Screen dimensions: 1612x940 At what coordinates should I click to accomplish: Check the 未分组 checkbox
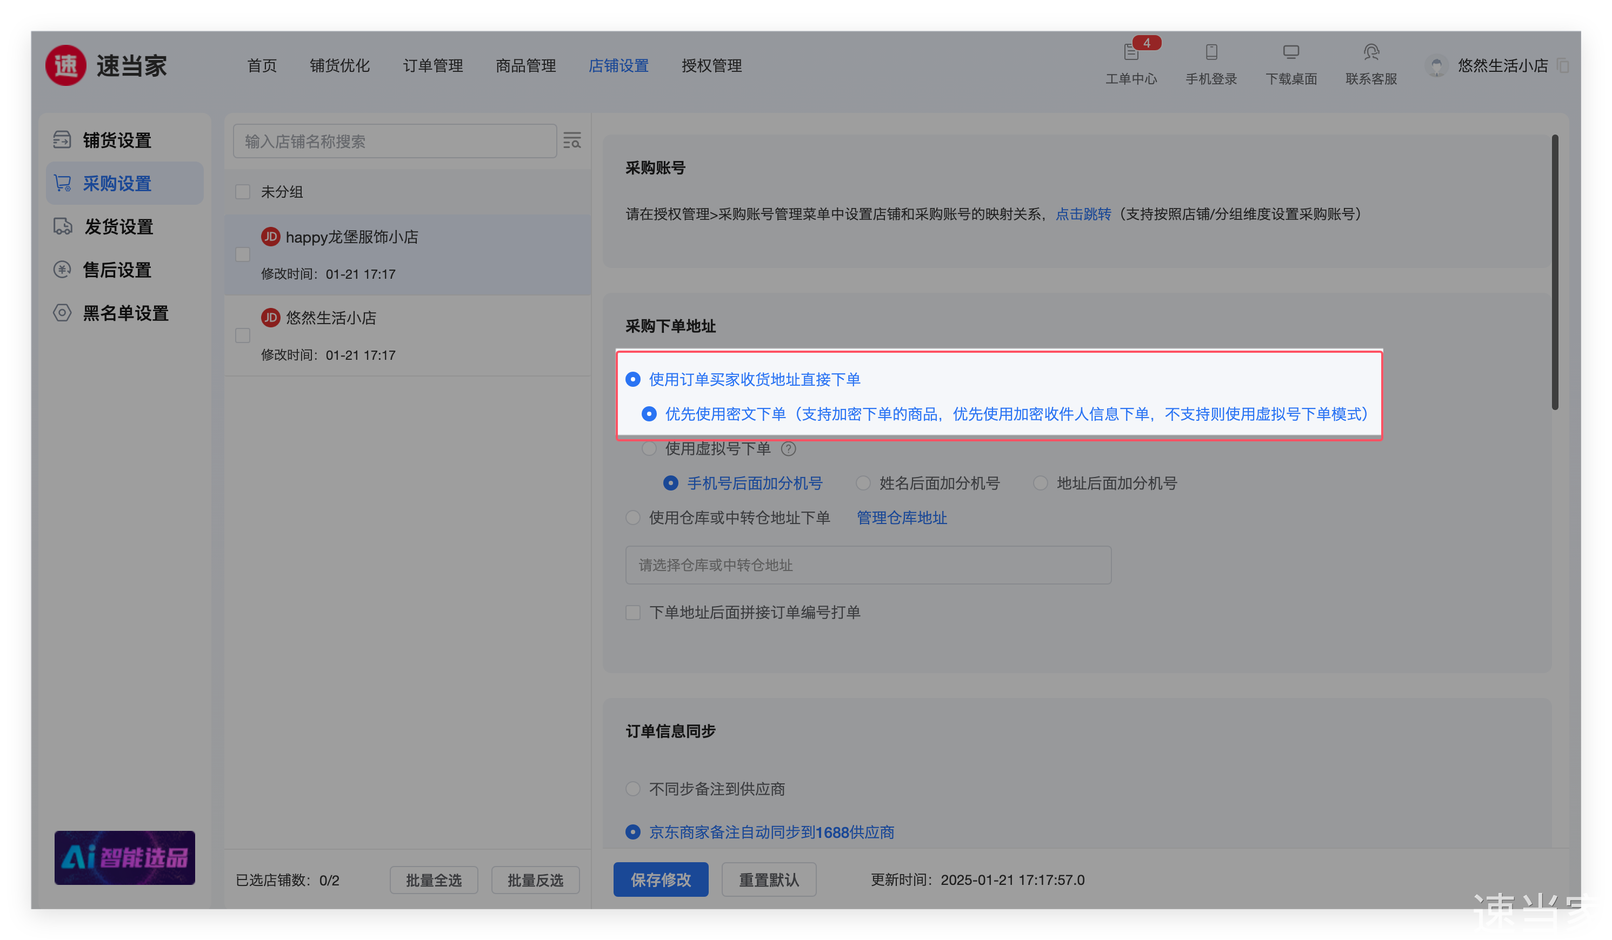tap(242, 192)
